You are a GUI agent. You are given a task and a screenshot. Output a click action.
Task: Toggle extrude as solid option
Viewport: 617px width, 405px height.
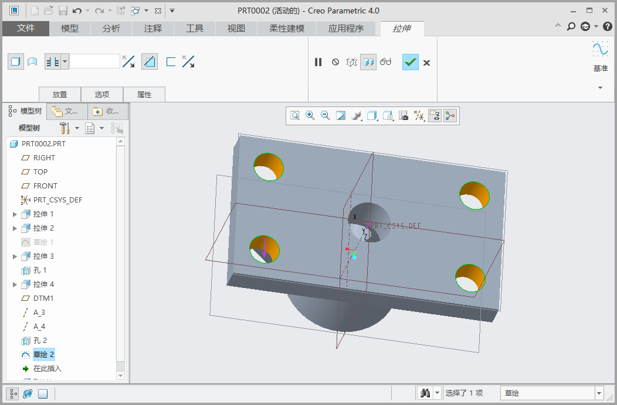(x=15, y=61)
